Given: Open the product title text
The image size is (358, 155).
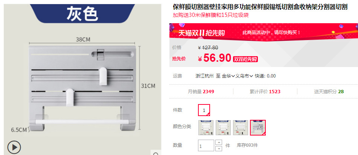Looking at the screenshot, I should [x=260, y=7].
